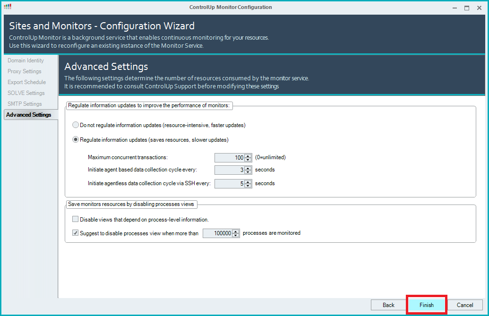Decrease agent based collection cycle seconds
Image resolution: width=489 pixels, height=316 pixels.
[248, 172]
